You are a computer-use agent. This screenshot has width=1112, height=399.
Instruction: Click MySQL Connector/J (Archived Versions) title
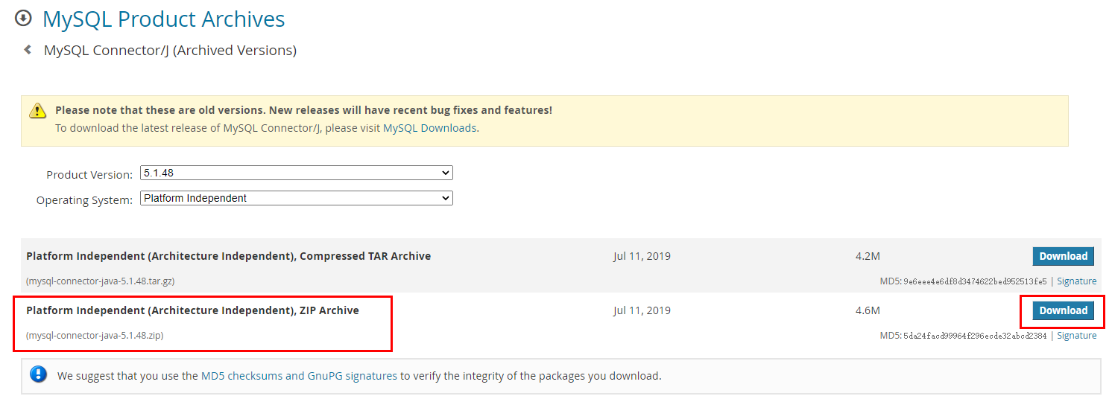170,51
